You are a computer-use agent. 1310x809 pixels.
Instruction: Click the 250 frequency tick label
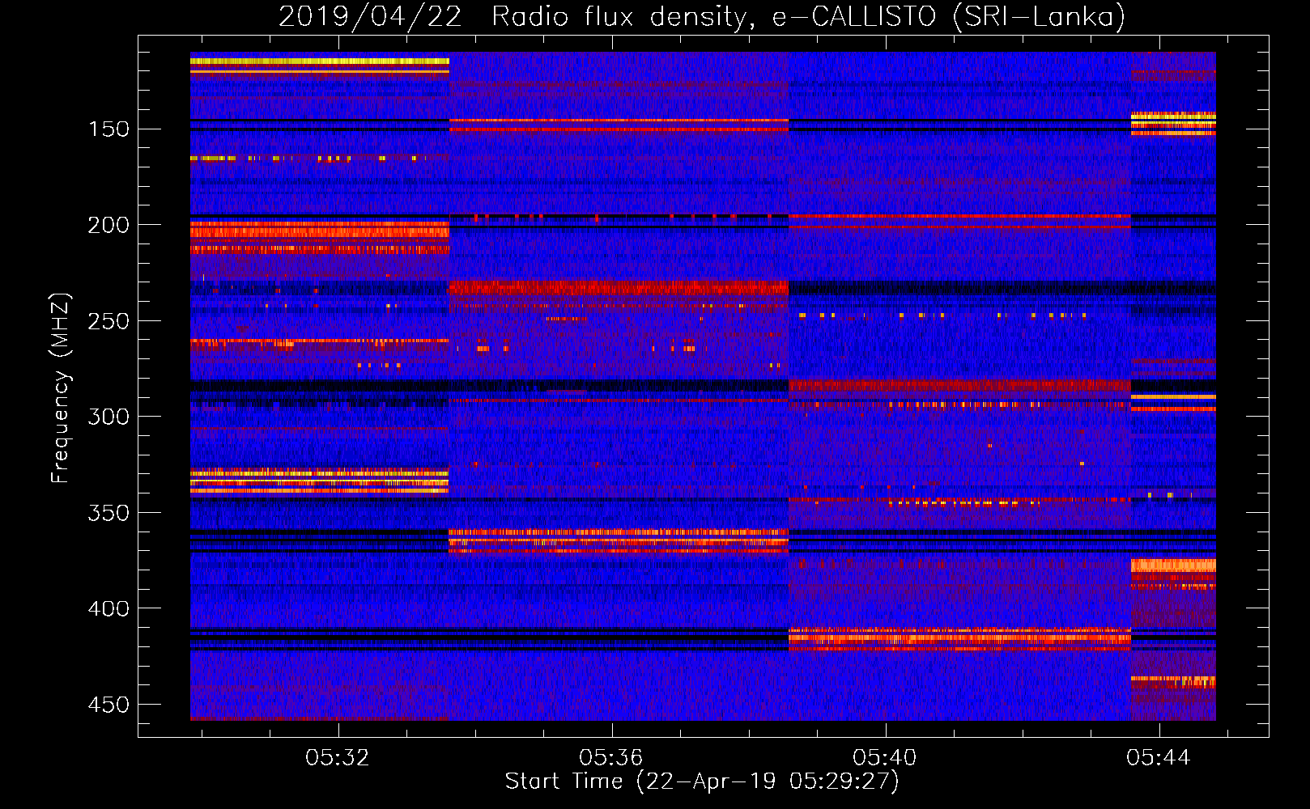pos(108,321)
